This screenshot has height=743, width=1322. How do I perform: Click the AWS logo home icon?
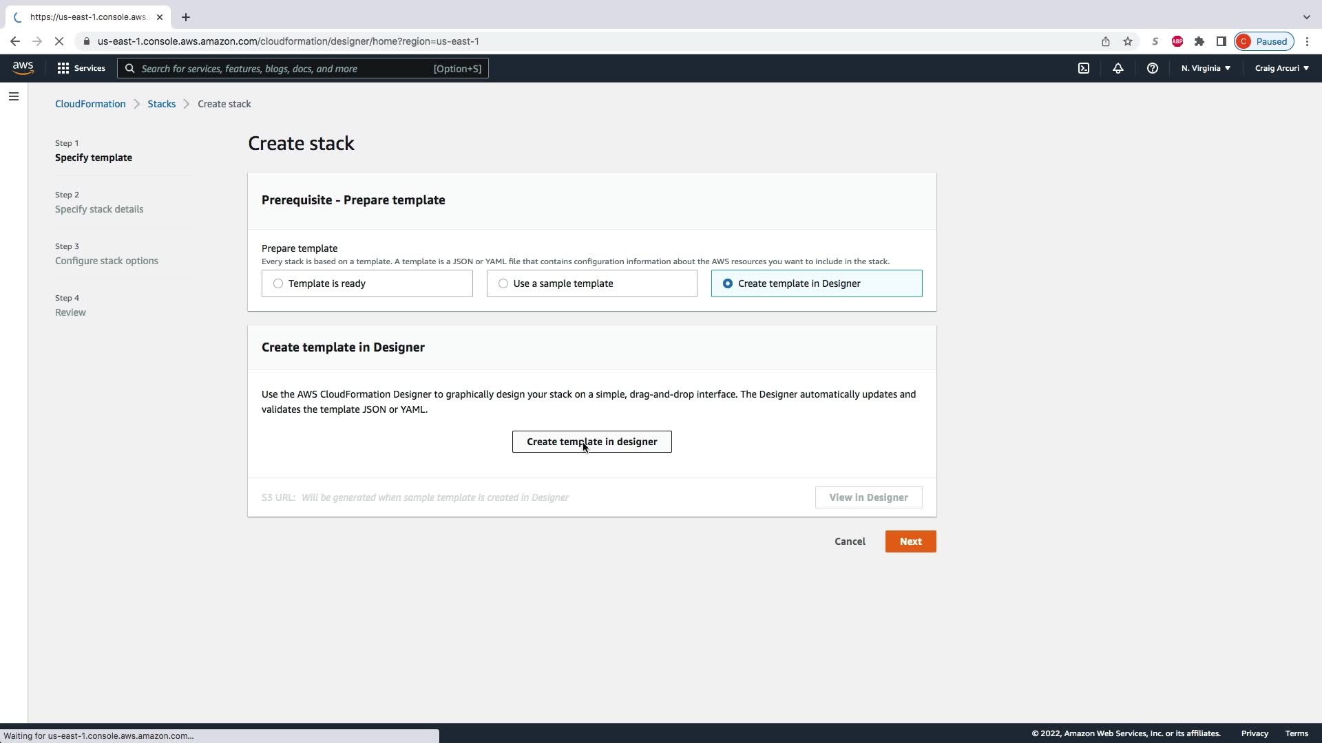23,67
